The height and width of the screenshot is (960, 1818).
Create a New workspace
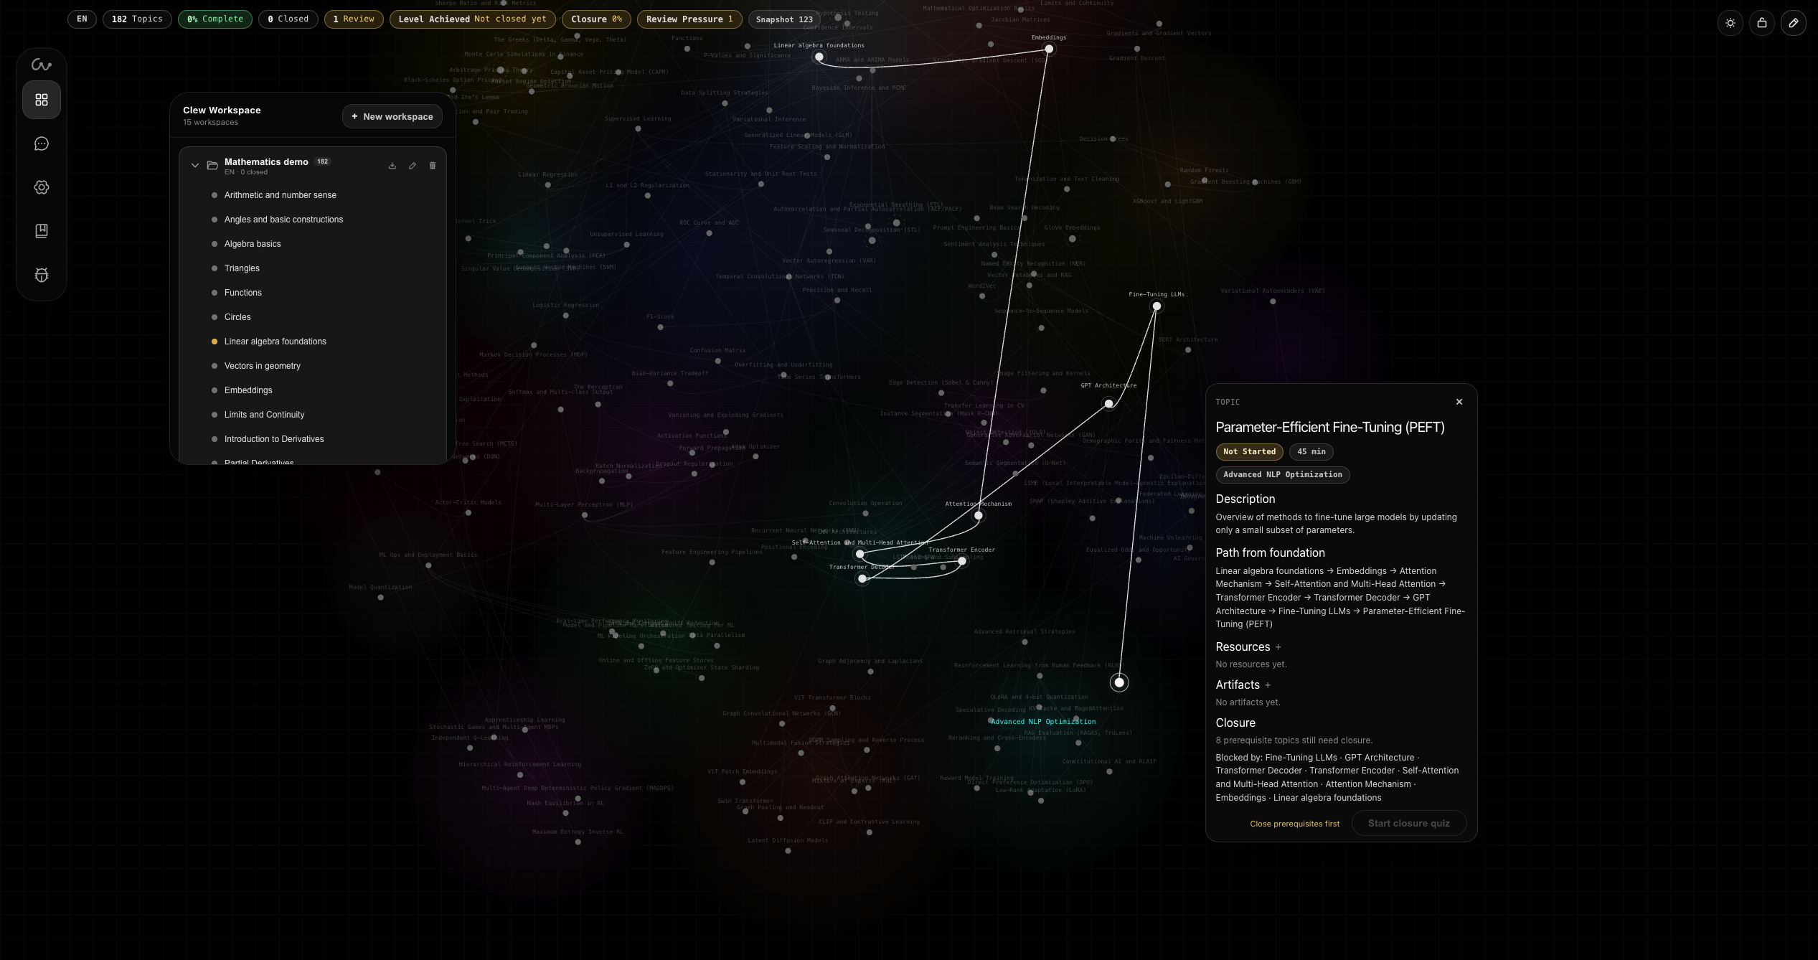392,116
